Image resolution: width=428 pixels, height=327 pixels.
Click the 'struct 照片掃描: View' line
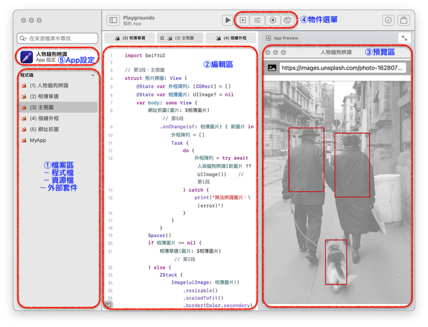[x=156, y=78]
